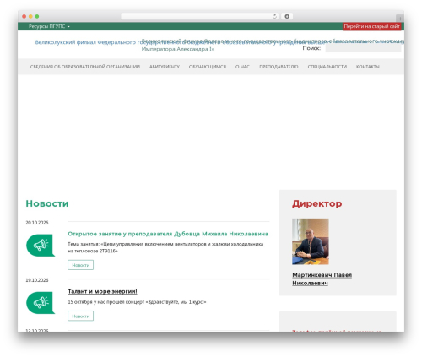422x357 pixels.
Task: Open the О нас menu item
Action: coord(242,67)
